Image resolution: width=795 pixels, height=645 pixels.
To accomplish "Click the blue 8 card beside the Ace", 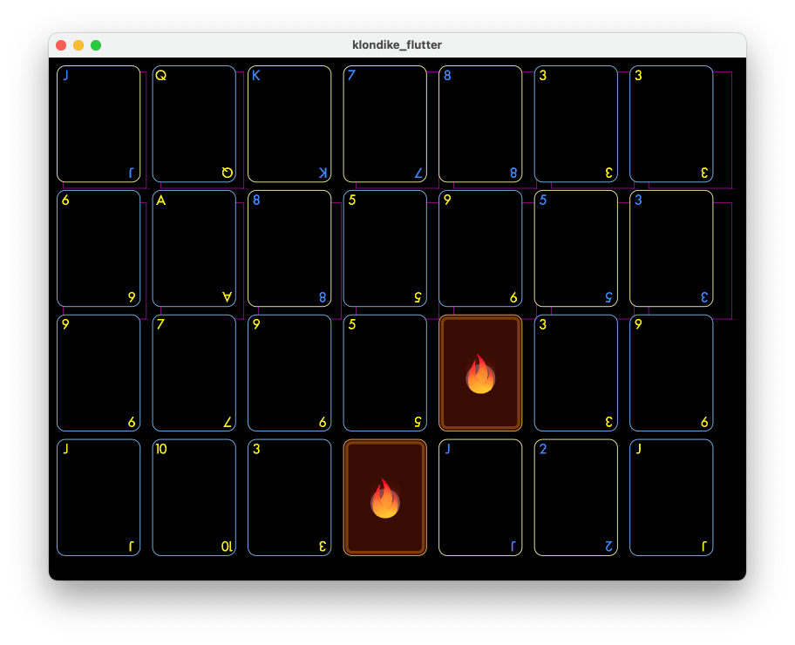I will (289, 248).
